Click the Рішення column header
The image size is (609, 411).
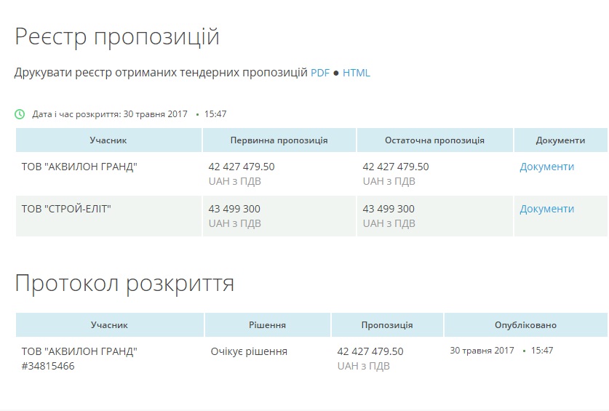[x=267, y=325]
